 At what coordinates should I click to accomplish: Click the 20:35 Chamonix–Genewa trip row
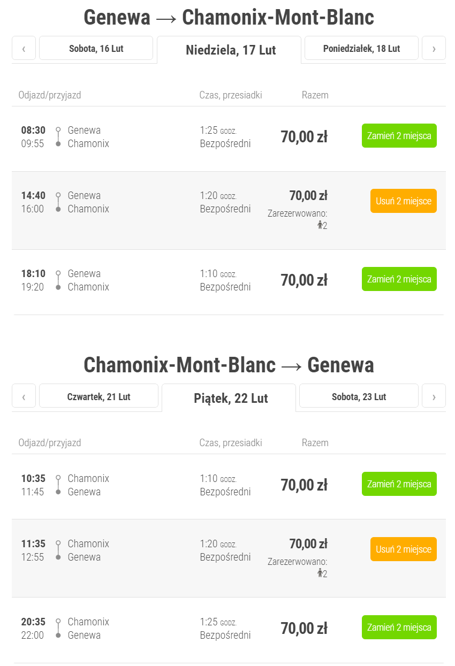pos(161,629)
